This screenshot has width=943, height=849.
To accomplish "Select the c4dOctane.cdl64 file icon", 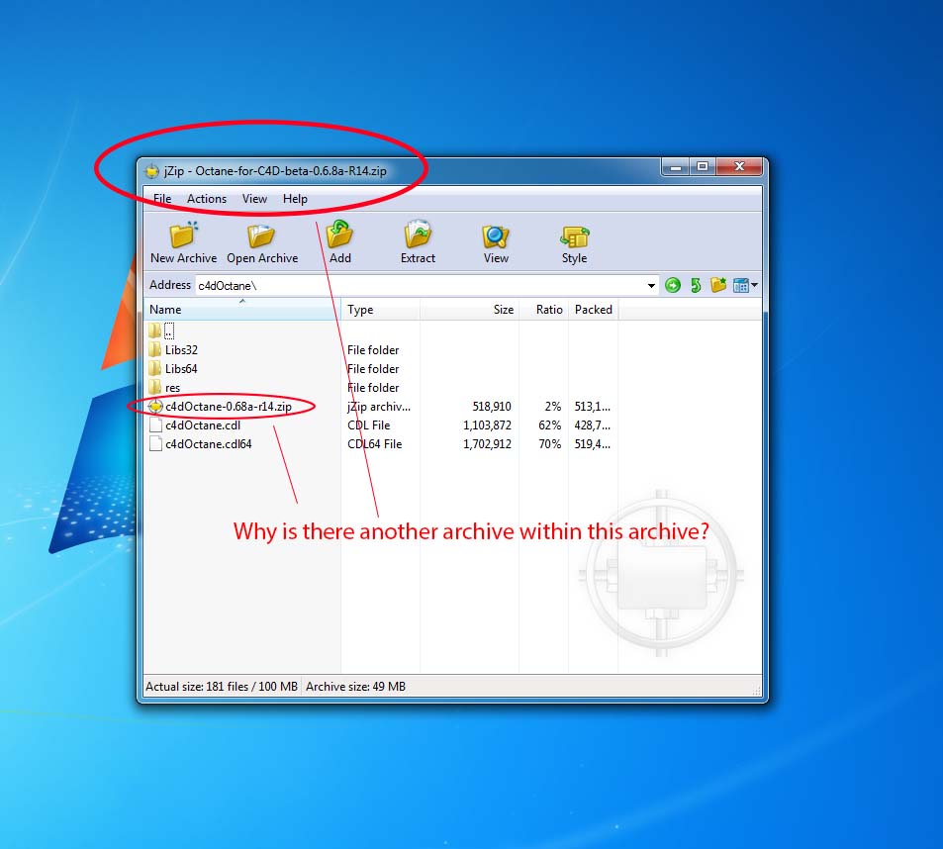I will pos(155,443).
